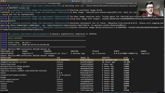This screenshot has width=165, height=93.
Task: Click the mongo repository name
Action: point(3,77)
